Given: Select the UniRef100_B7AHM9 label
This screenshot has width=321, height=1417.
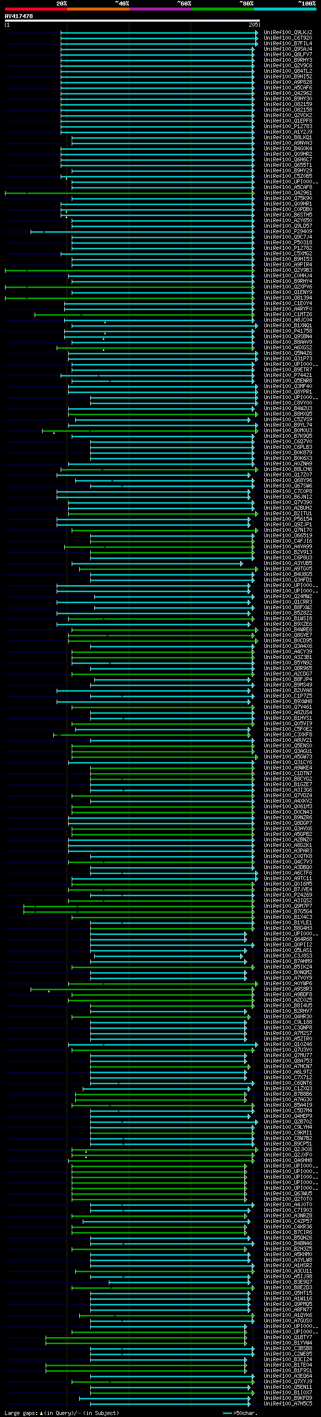Looking at the screenshot, I should click(x=287, y=961).
